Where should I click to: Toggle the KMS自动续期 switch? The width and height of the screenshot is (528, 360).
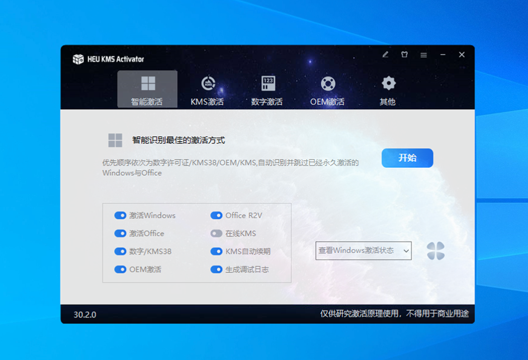pyautogui.click(x=217, y=251)
